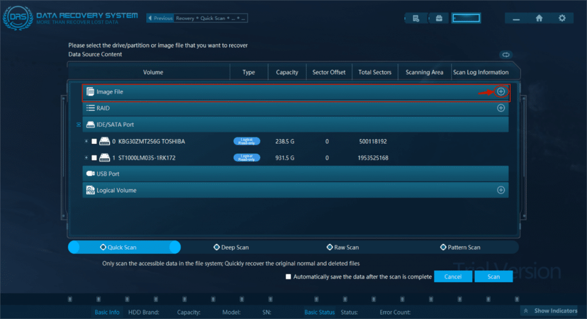This screenshot has height=319, width=587.
Task: Check the ST1000LM035-1RK172 drive checkbox
Action: pyautogui.click(x=94, y=158)
